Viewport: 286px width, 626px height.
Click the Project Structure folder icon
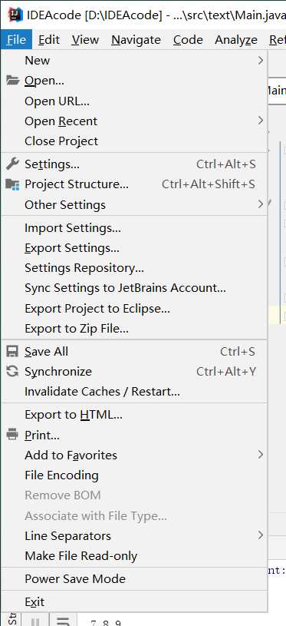13,184
